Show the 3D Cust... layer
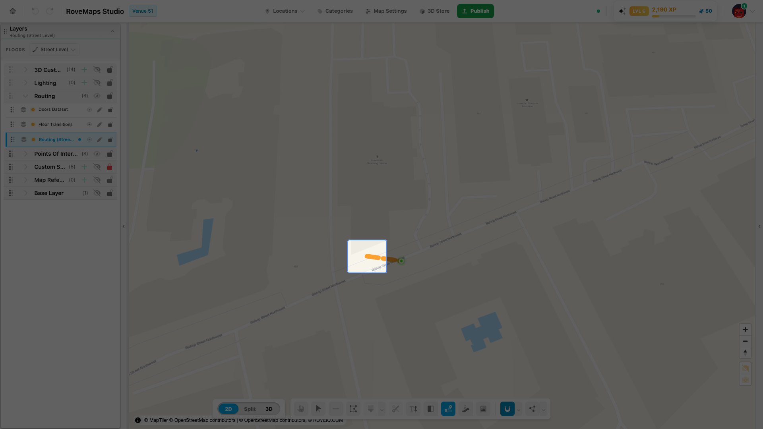This screenshot has width=763, height=429. tap(97, 70)
